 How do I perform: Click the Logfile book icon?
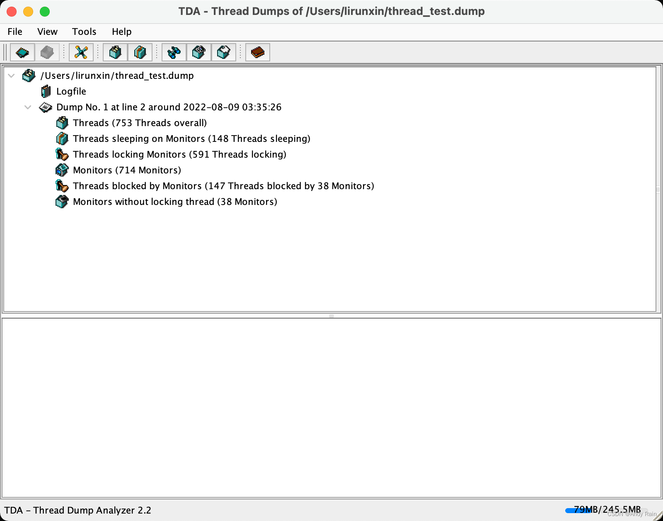coord(46,91)
